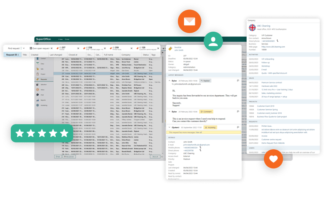Open the Selection section in the sidebar
This screenshot has width=327, height=197.
pyautogui.click(x=41, y=85)
